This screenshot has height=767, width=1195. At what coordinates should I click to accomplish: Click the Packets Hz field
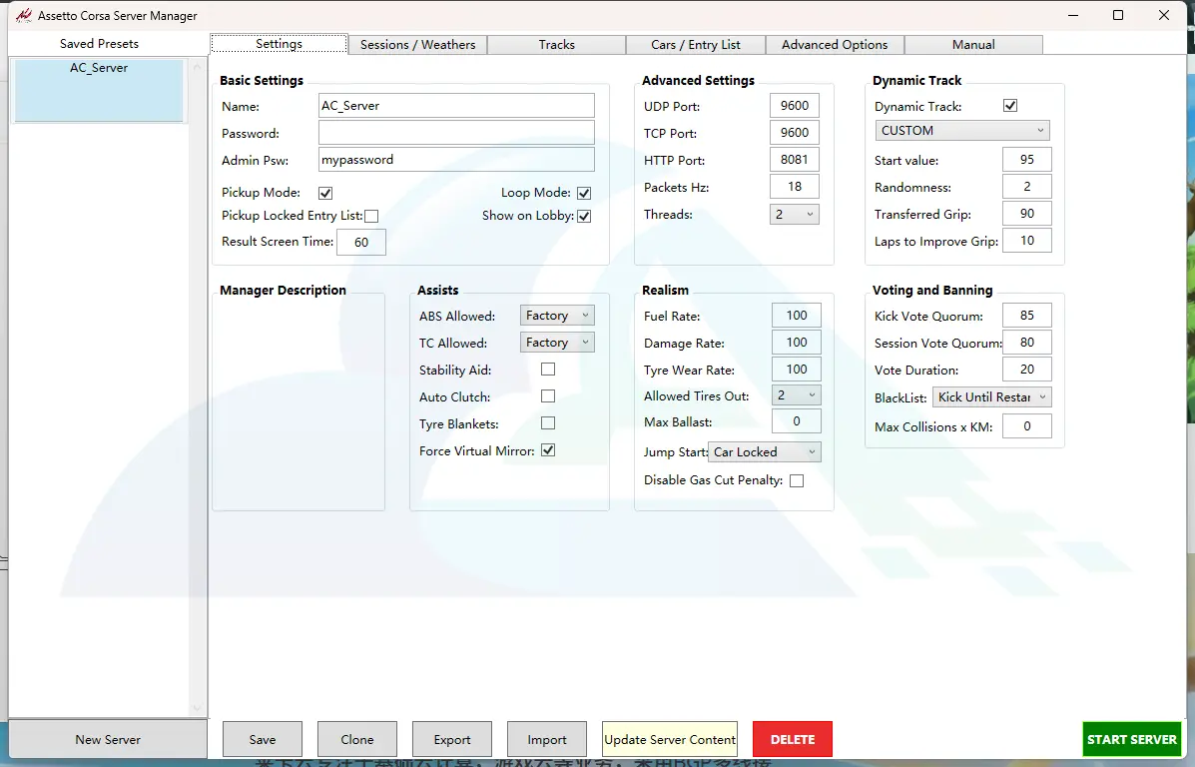[794, 186]
